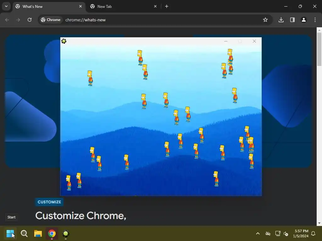Reload the What's New page
Viewport: 322px width, 241px height.
(x=30, y=20)
